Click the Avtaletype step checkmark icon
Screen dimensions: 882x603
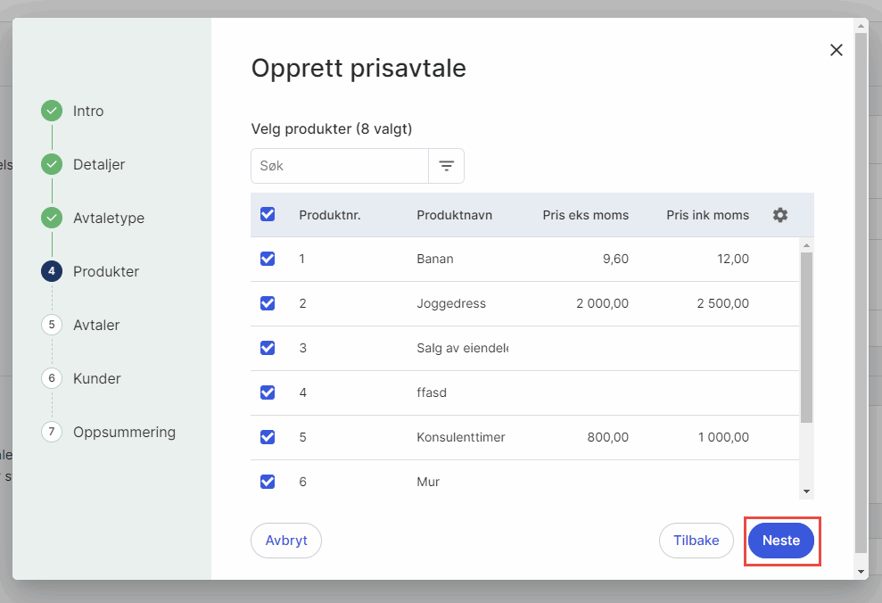coord(52,219)
